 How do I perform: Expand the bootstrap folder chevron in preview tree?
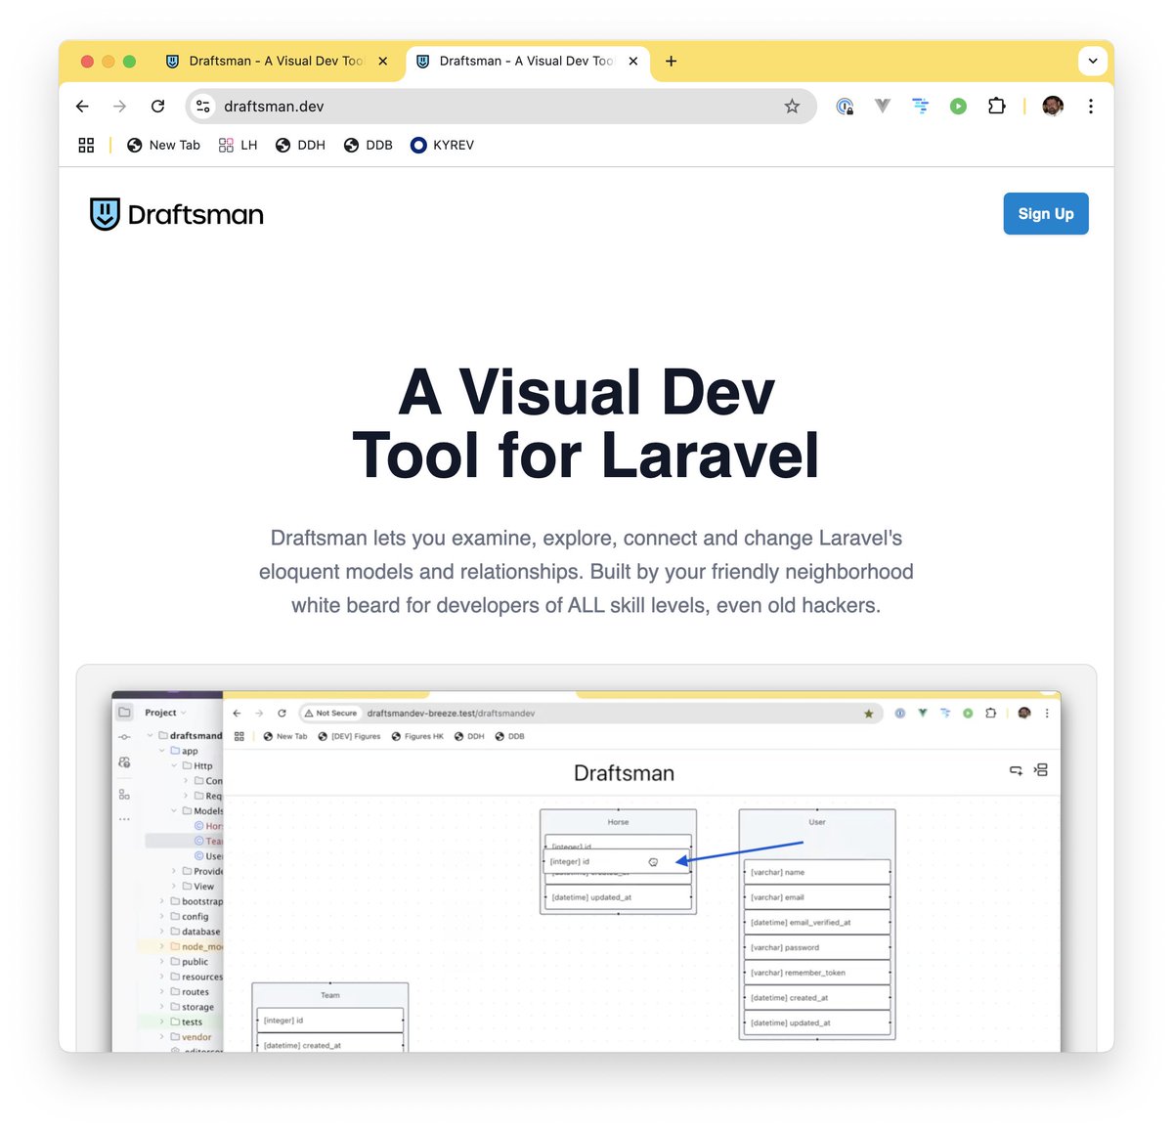(162, 901)
